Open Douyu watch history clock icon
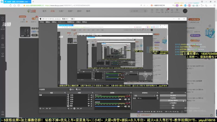Viewport: 217px width, 122px height. point(152,10)
